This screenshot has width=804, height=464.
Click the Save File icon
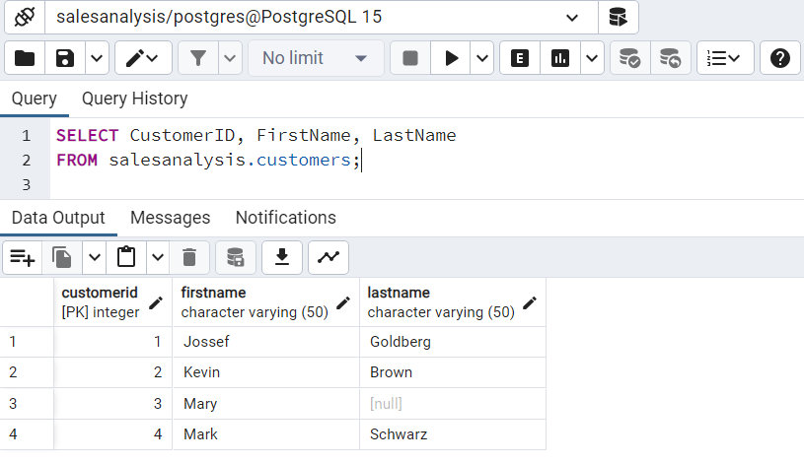click(65, 58)
